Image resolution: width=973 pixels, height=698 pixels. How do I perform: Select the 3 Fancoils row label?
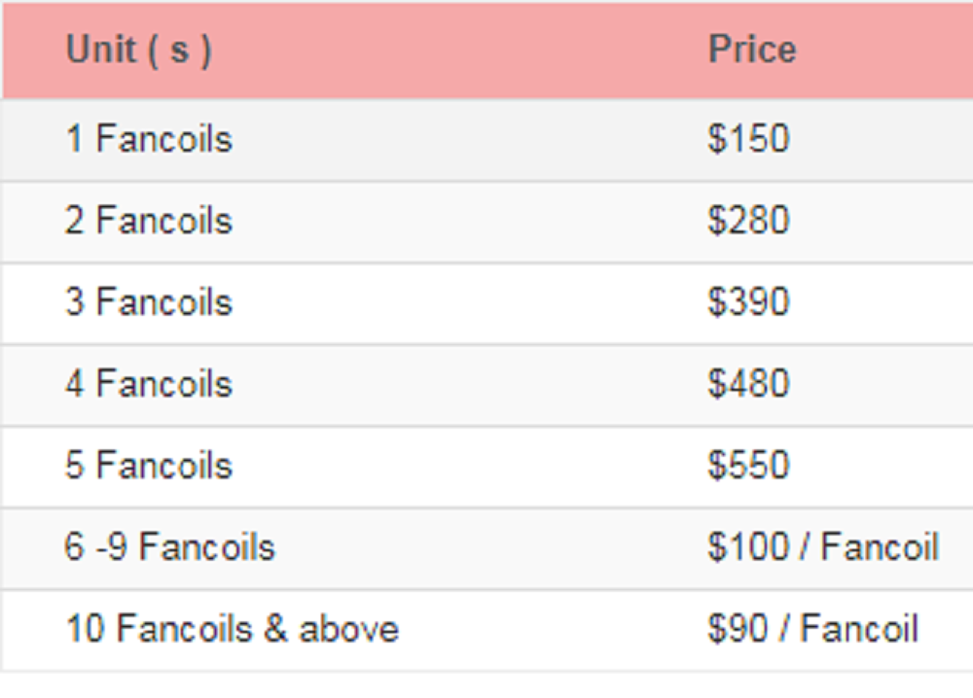point(149,302)
